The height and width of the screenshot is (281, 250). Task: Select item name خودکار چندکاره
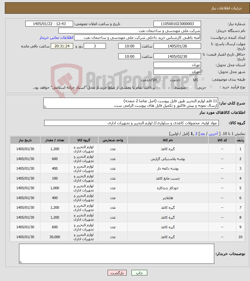point(168,188)
